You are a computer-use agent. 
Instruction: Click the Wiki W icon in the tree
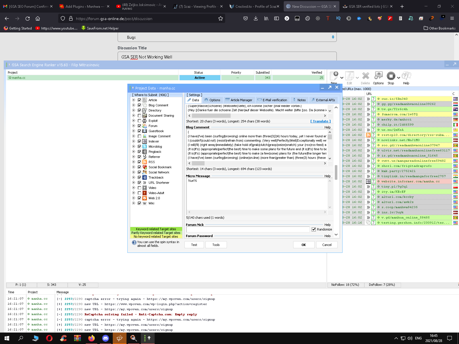coord(145,203)
